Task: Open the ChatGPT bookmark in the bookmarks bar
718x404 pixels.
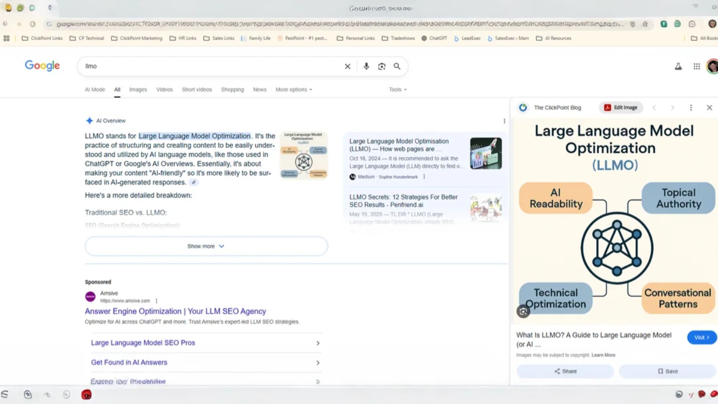Action: (x=434, y=38)
